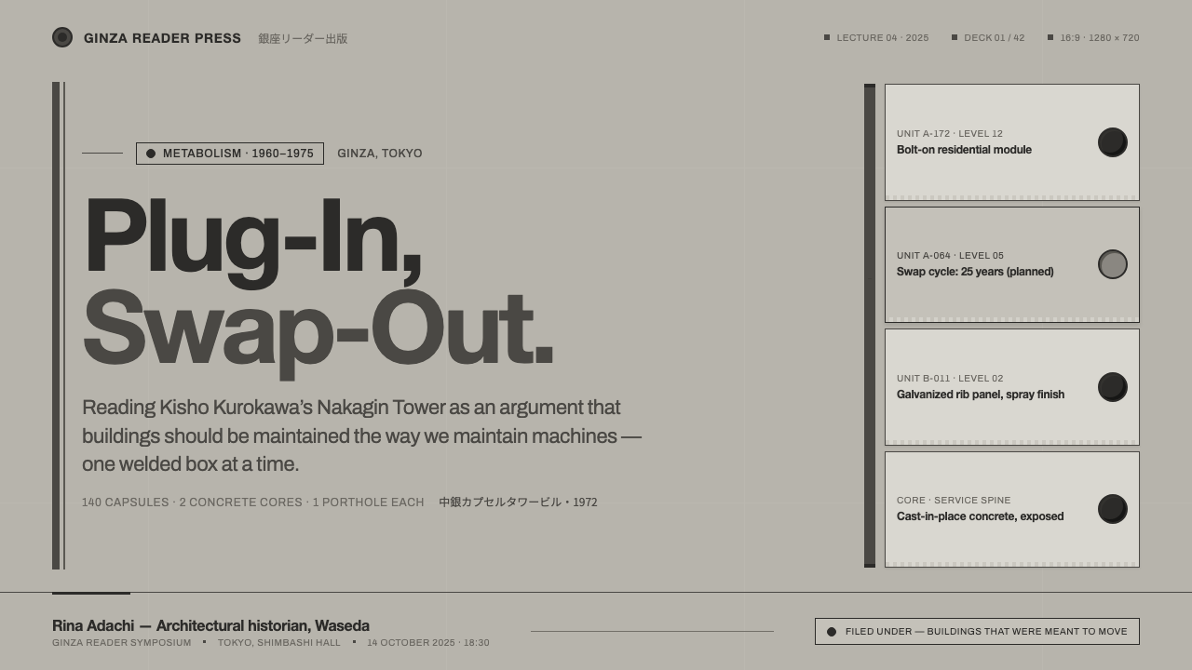Image resolution: width=1192 pixels, height=670 pixels.
Task: Click the CORE · SERVICE SPINE label
Action: (954, 501)
